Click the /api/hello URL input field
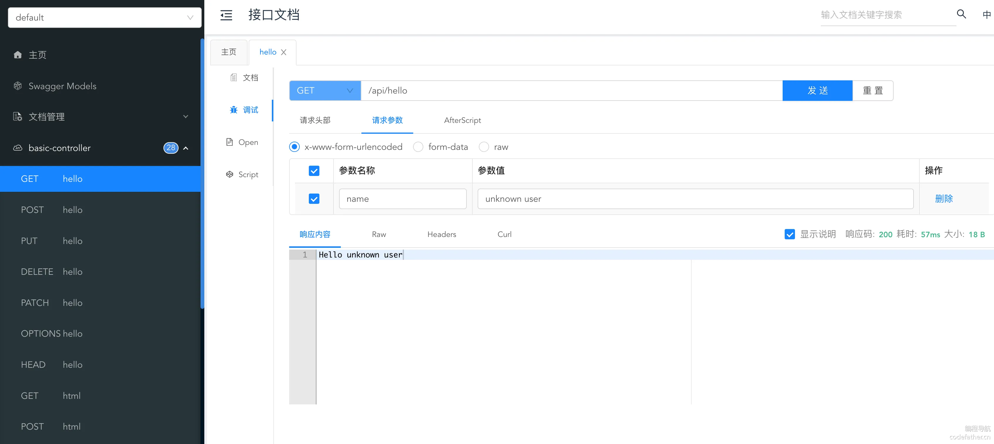 click(x=572, y=91)
